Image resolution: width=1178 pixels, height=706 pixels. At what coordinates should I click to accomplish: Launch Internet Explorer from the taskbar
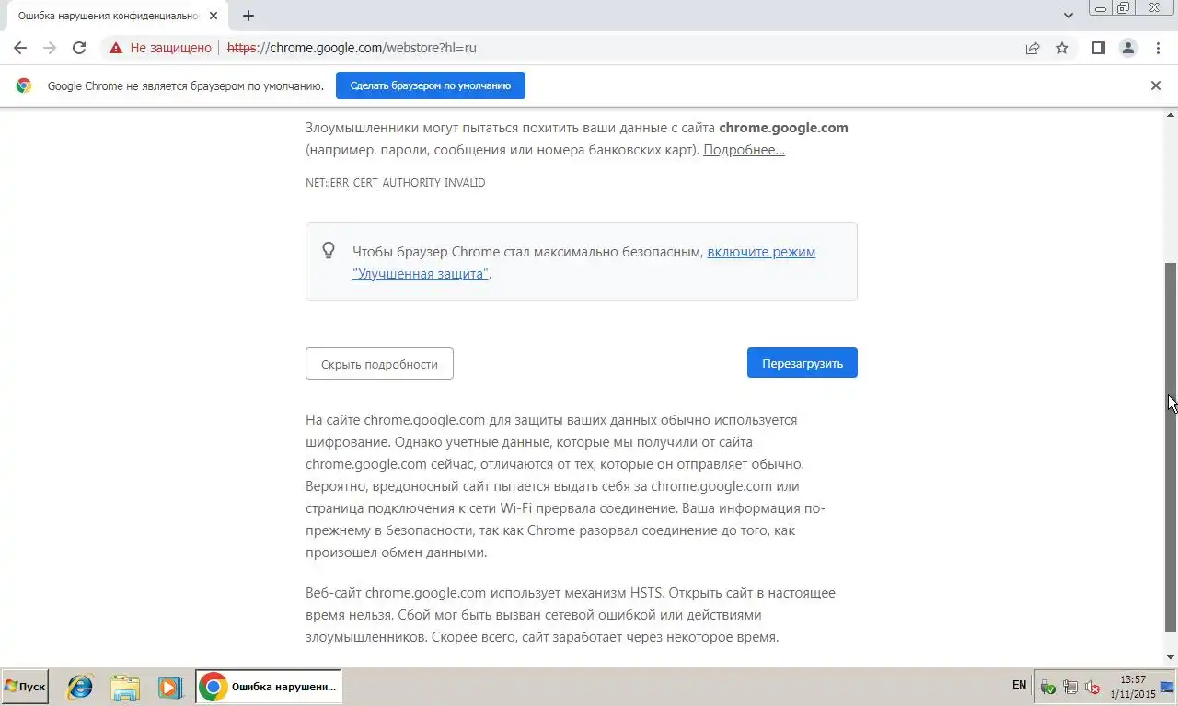(x=80, y=687)
